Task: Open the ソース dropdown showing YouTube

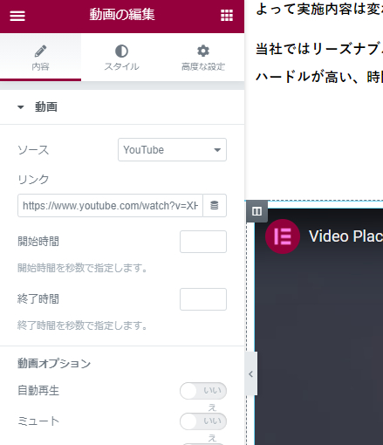Action: click(172, 150)
